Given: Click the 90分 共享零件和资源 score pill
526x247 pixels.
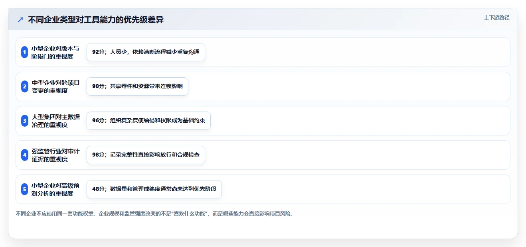Looking at the screenshot, I should [137, 86].
